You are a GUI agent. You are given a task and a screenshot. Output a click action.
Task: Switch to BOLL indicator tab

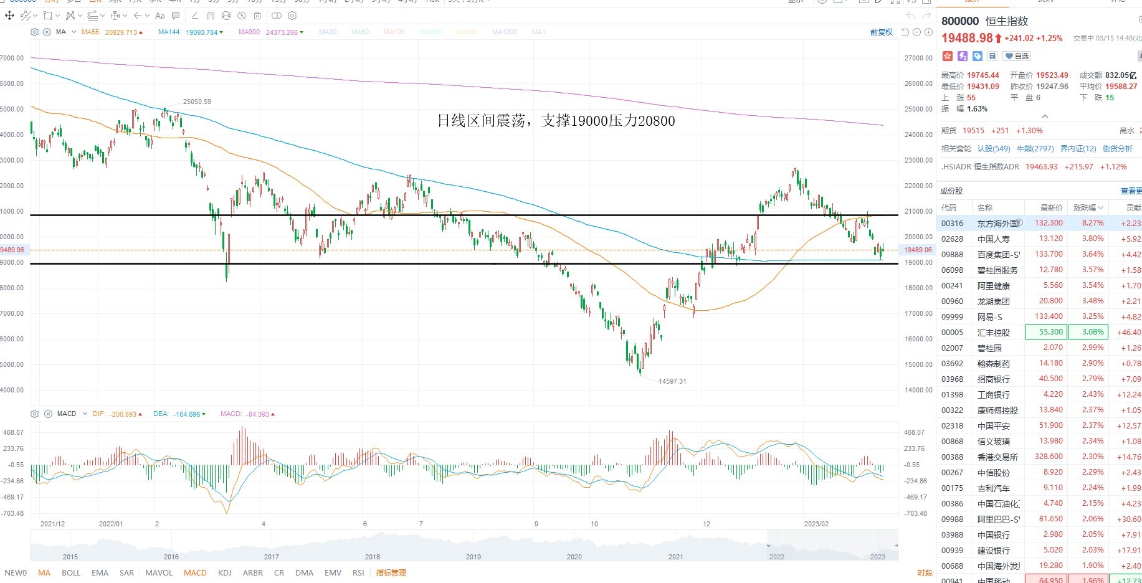click(71, 573)
